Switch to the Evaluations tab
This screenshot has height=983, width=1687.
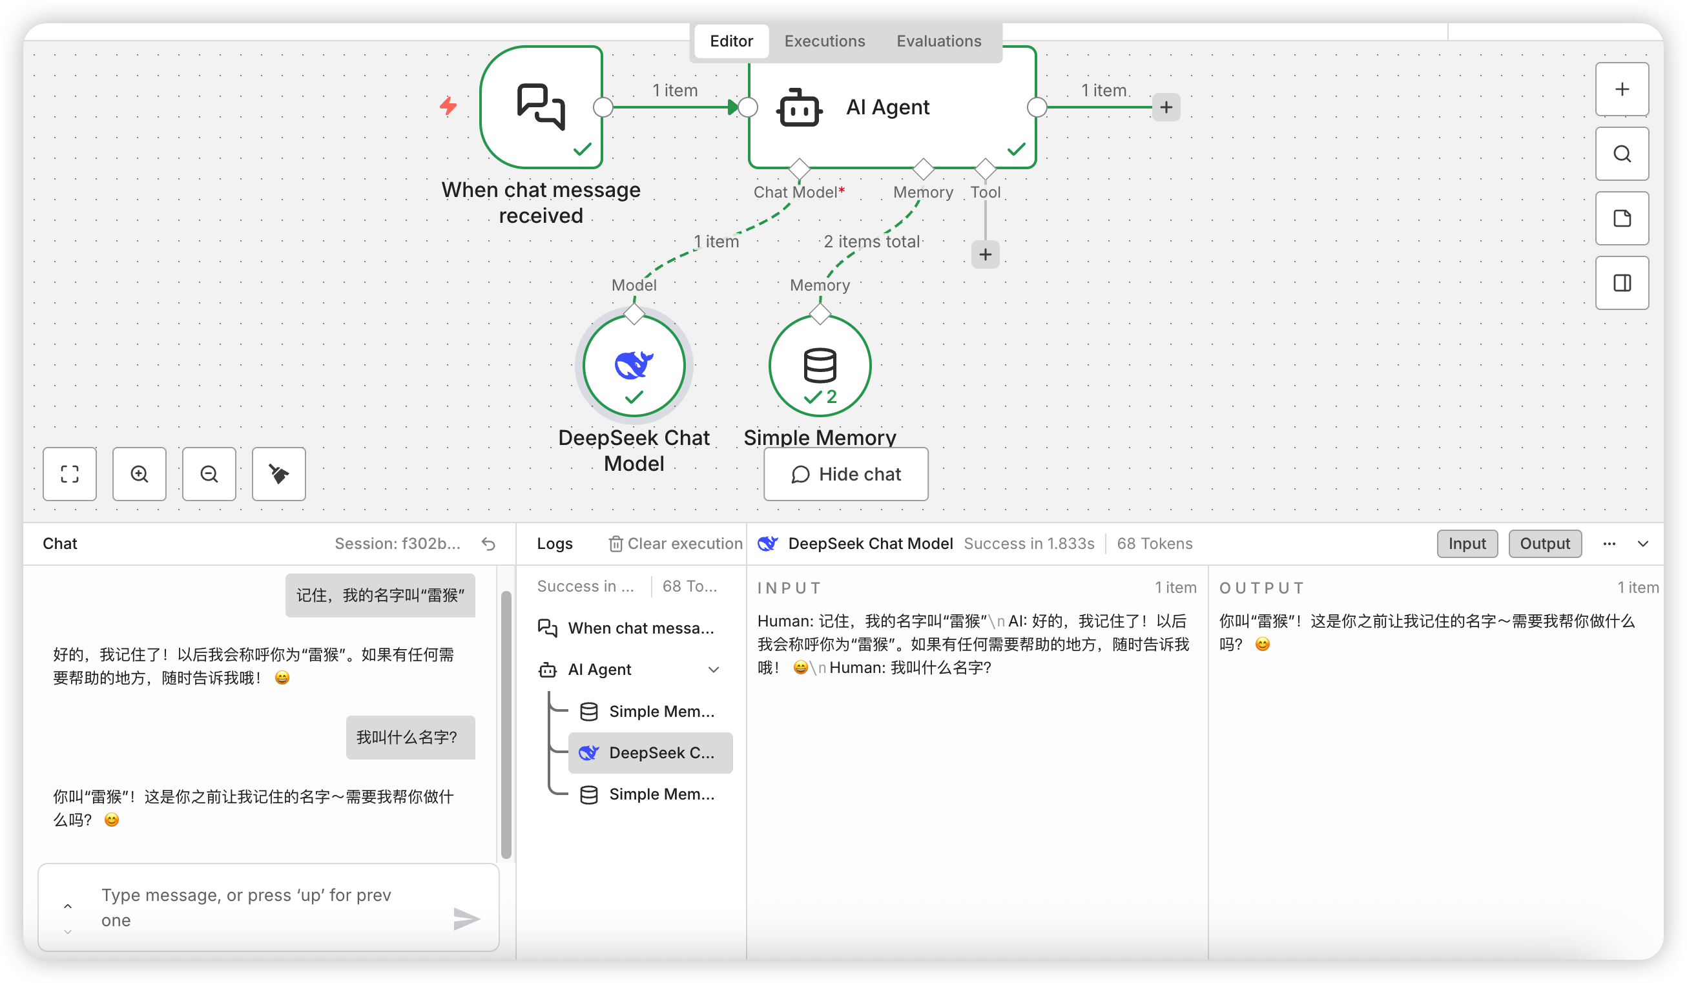coord(938,41)
